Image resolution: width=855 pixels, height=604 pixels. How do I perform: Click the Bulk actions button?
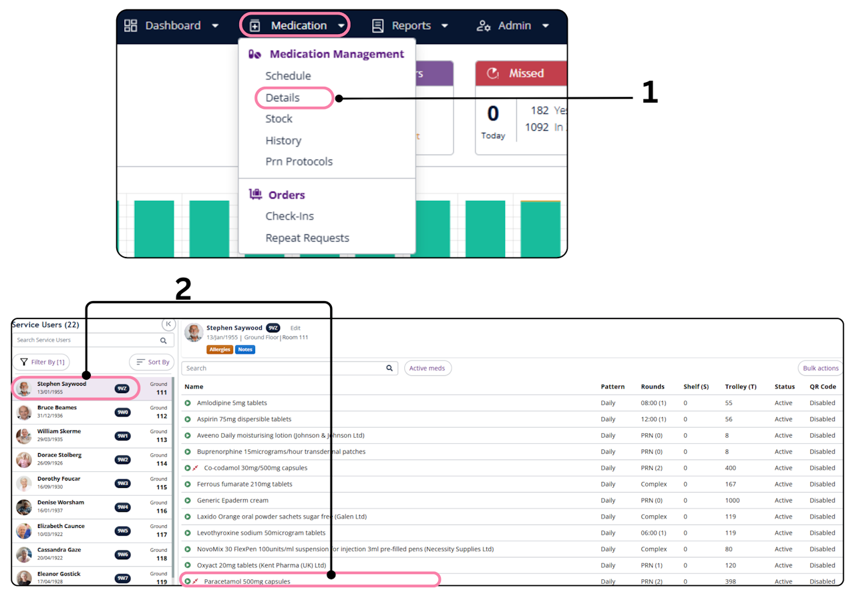(821, 368)
